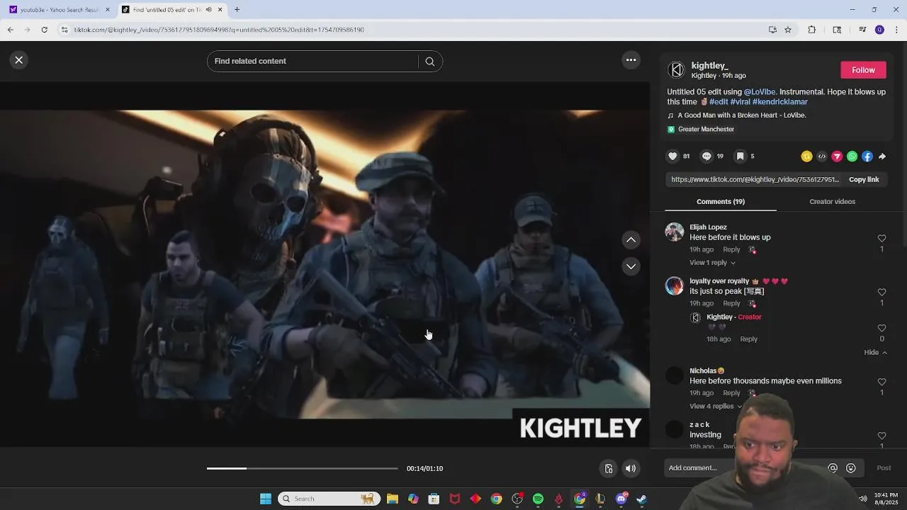Open Discord from the taskbar
The height and width of the screenshot is (510, 907).
(x=621, y=499)
